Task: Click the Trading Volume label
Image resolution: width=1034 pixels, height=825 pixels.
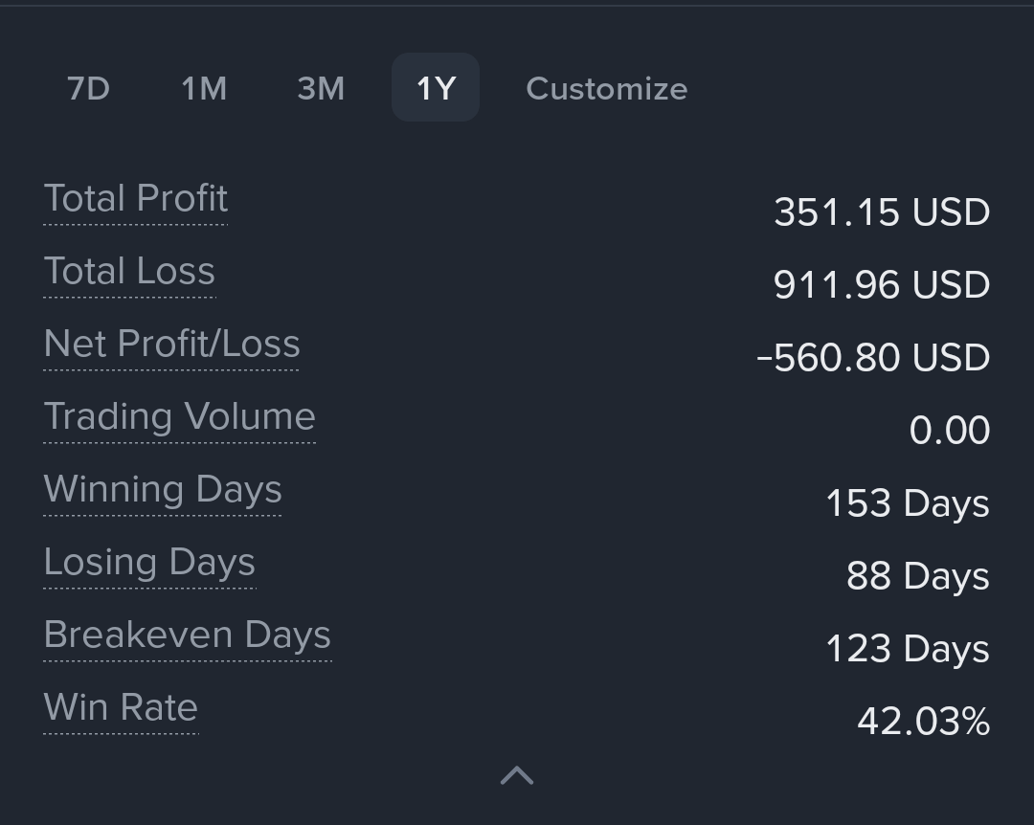Action: click(180, 417)
